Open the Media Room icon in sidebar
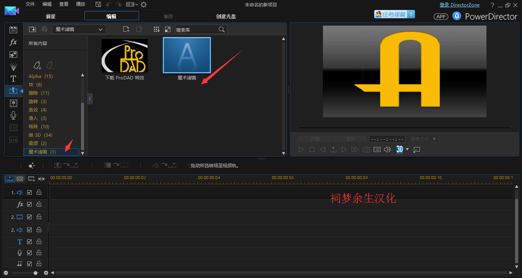This screenshot has width=522, height=278. point(13,30)
